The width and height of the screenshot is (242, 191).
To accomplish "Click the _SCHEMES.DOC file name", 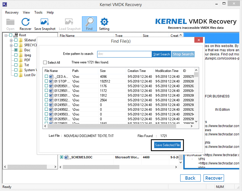I will [x=81, y=157].
